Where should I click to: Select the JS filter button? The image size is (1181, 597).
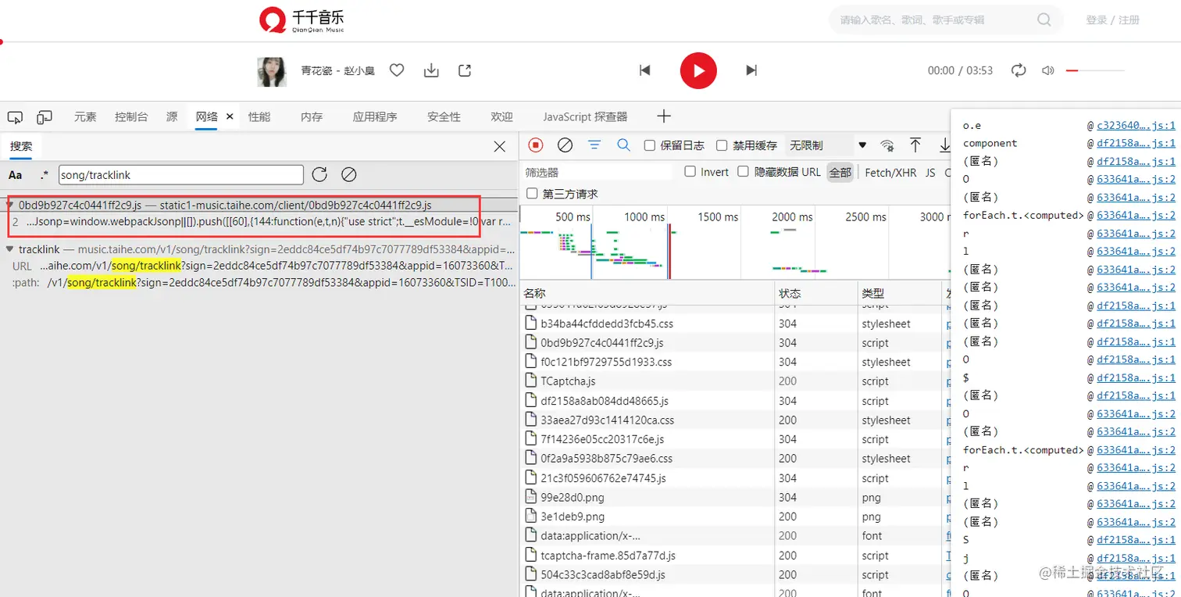point(930,173)
